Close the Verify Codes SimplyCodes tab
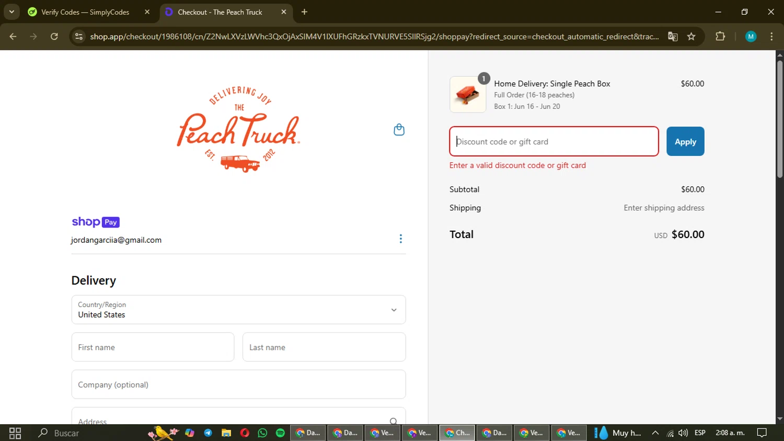This screenshot has height=441, width=784. click(x=147, y=12)
